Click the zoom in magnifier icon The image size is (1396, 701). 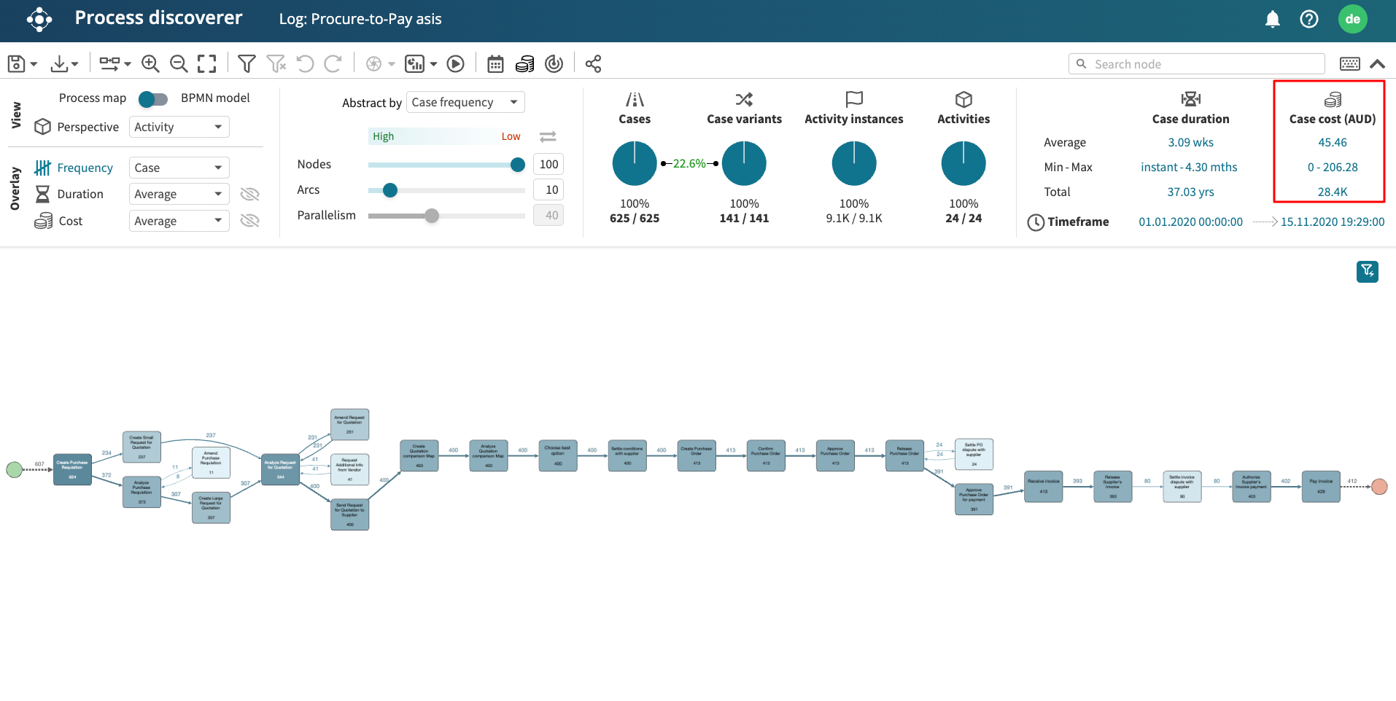click(150, 64)
